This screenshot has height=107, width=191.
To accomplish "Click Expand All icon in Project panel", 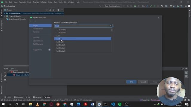I will tap(50, 10).
